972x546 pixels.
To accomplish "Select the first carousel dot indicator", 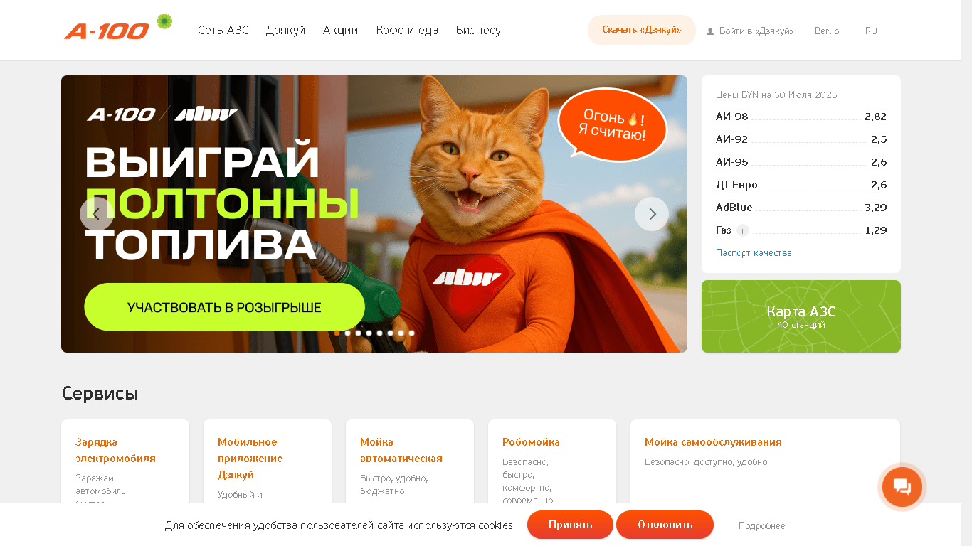I will (x=337, y=333).
